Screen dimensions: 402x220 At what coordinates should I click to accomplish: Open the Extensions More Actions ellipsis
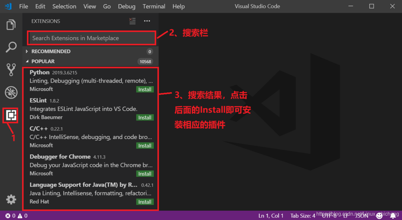[x=147, y=21]
